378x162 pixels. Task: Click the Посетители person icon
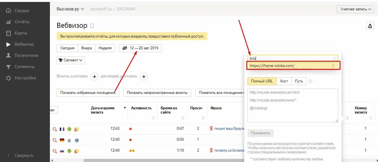[8, 55]
